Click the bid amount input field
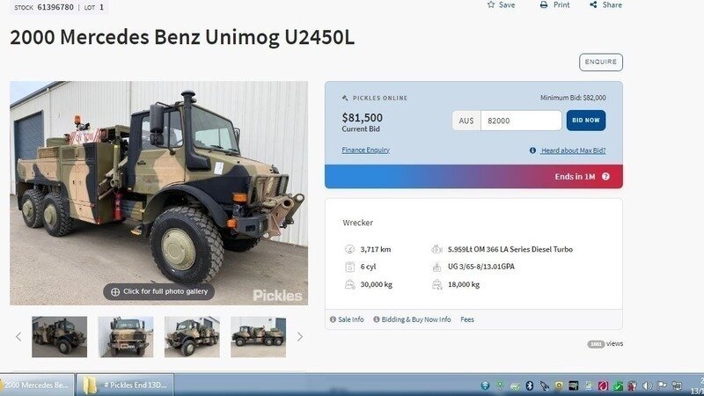 [521, 121]
